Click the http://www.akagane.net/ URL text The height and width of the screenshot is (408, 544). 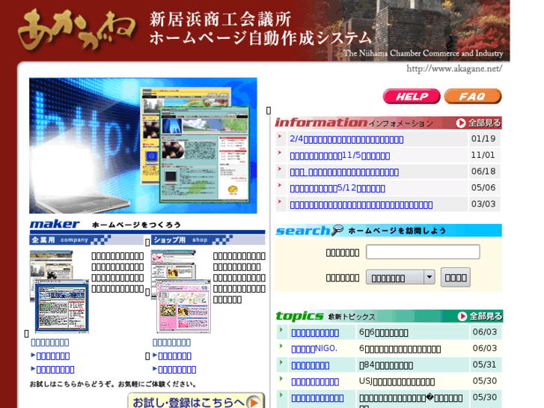coord(454,68)
